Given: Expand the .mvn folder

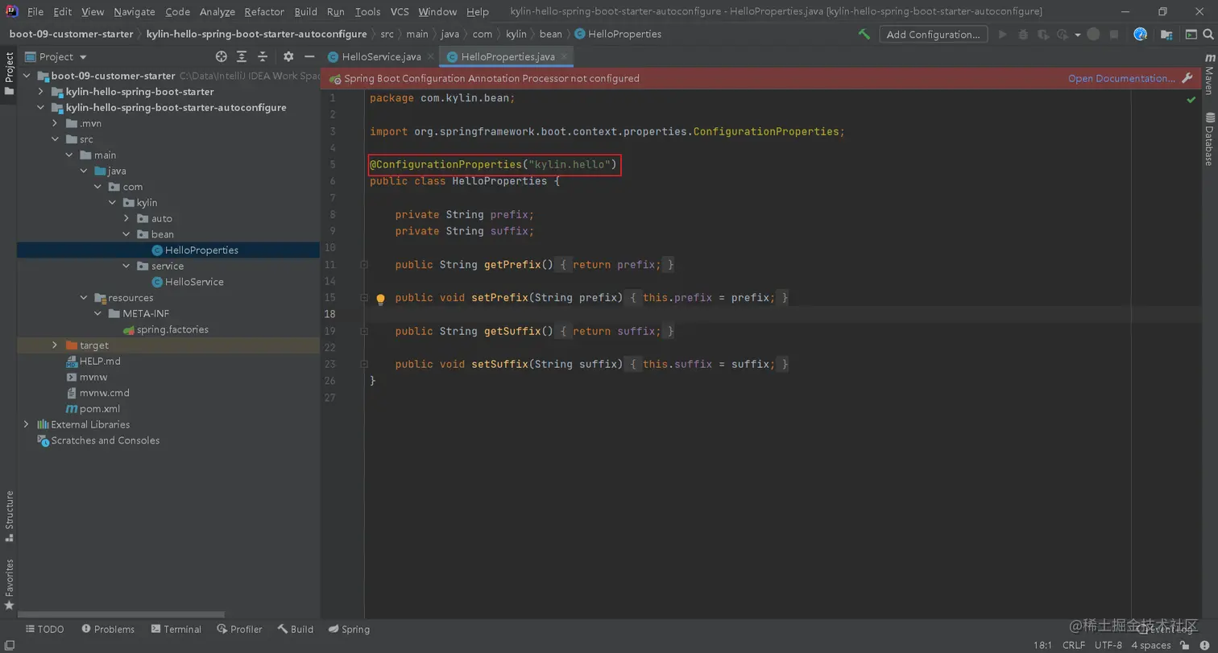Looking at the screenshot, I should pos(55,123).
